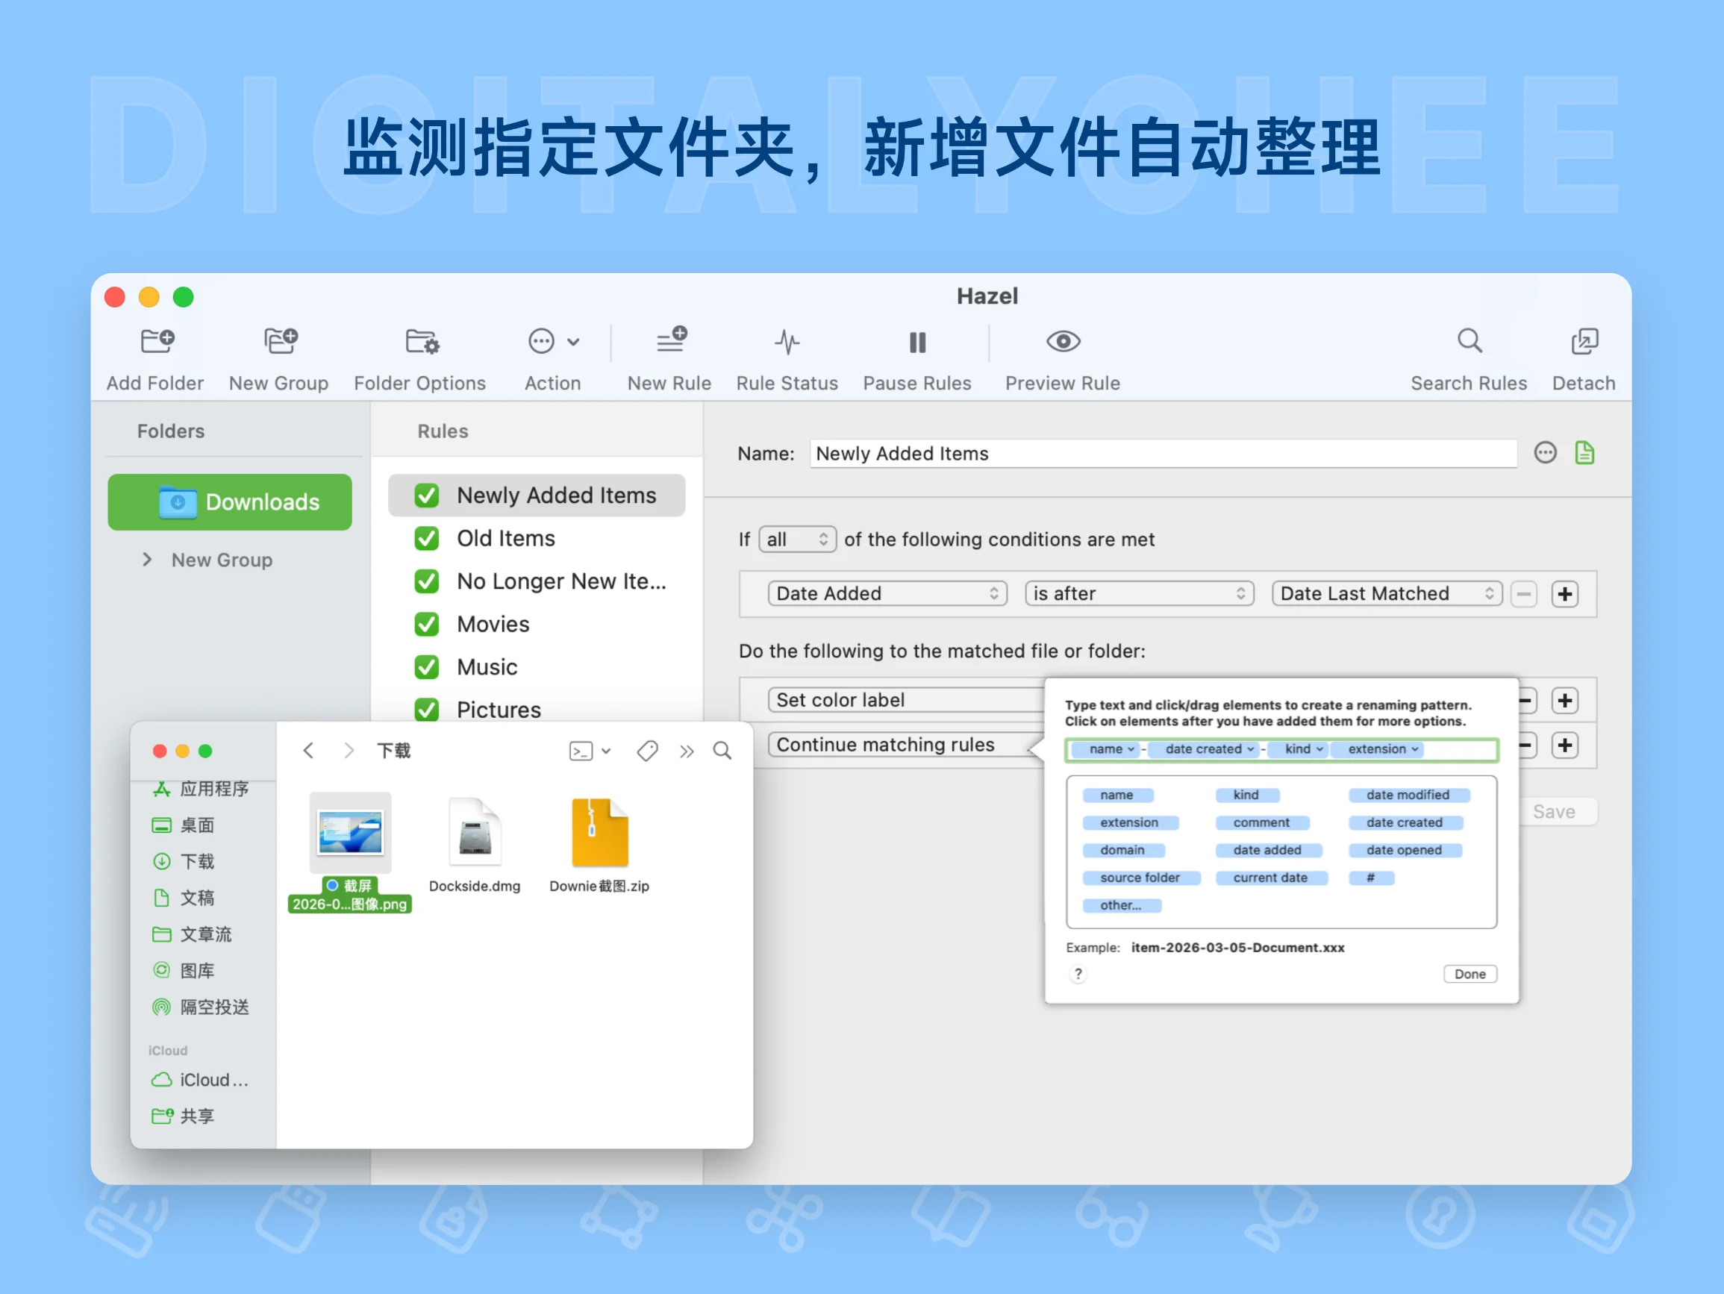Image resolution: width=1724 pixels, height=1294 pixels.
Task: Open the Date Last Matched dropdown
Action: (x=1387, y=594)
